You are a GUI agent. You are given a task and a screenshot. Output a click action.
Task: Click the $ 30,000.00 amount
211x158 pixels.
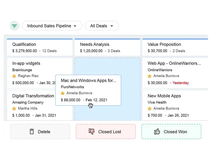(x=157, y=83)
